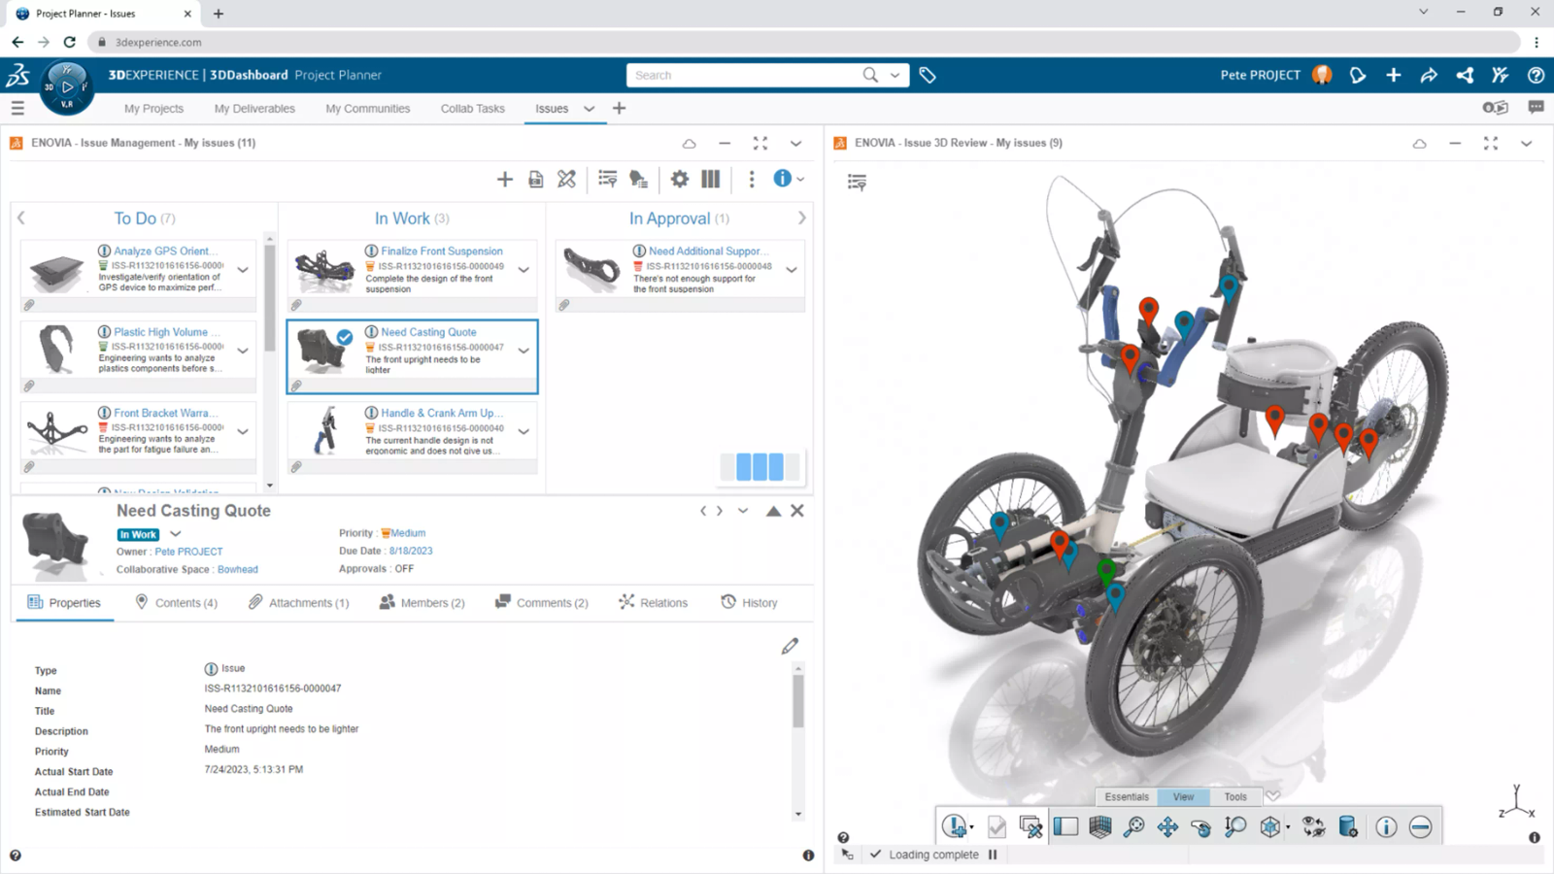Open the 6WTags tag icon near search
Screen dimensions: 1554x874
tap(928, 75)
